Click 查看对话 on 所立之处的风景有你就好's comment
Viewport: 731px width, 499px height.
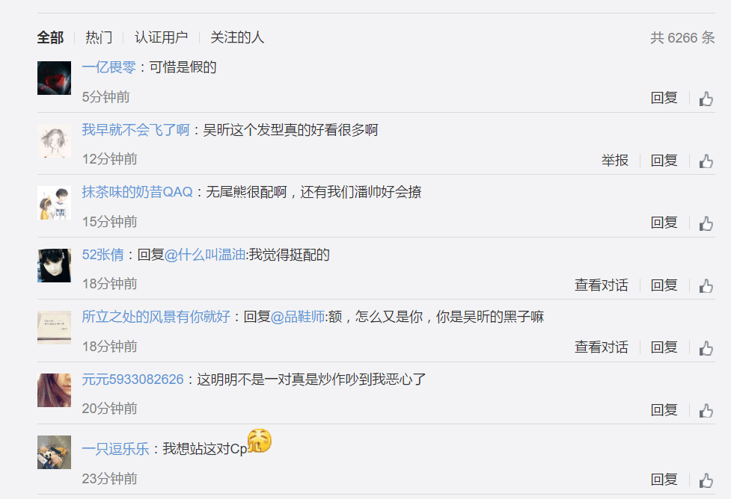click(602, 347)
